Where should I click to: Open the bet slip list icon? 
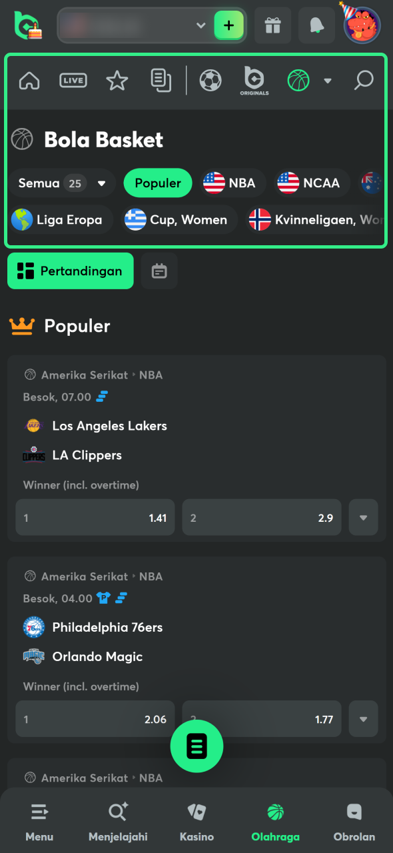pos(161,81)
